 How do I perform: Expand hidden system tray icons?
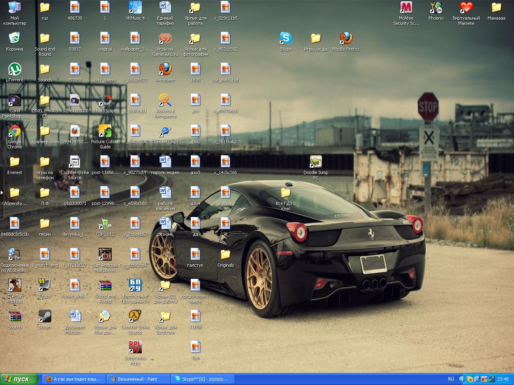click(462, 379)
